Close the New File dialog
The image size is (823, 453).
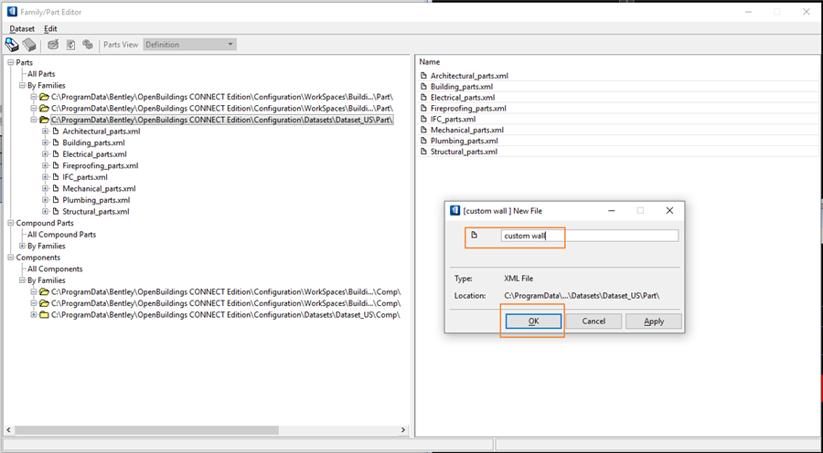[669, 211]
